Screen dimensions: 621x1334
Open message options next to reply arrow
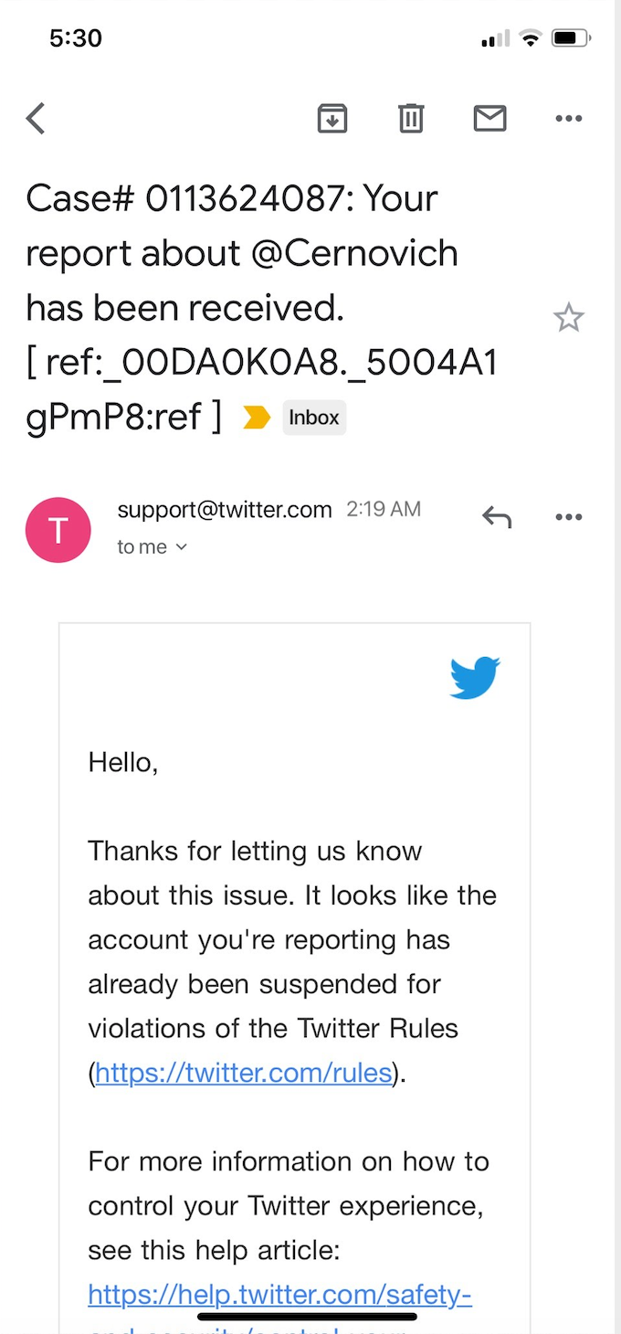pyautogui.click(x=569, y=517)
